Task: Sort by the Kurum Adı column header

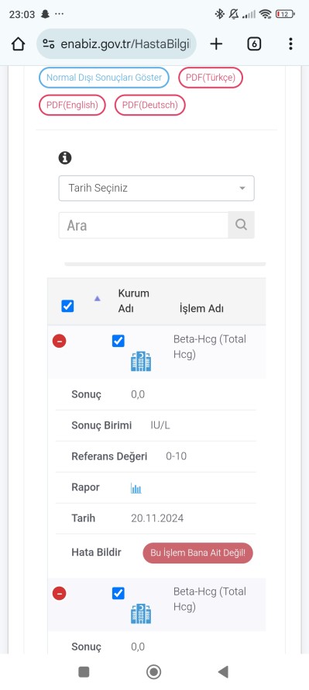Action: click(133, 301)
